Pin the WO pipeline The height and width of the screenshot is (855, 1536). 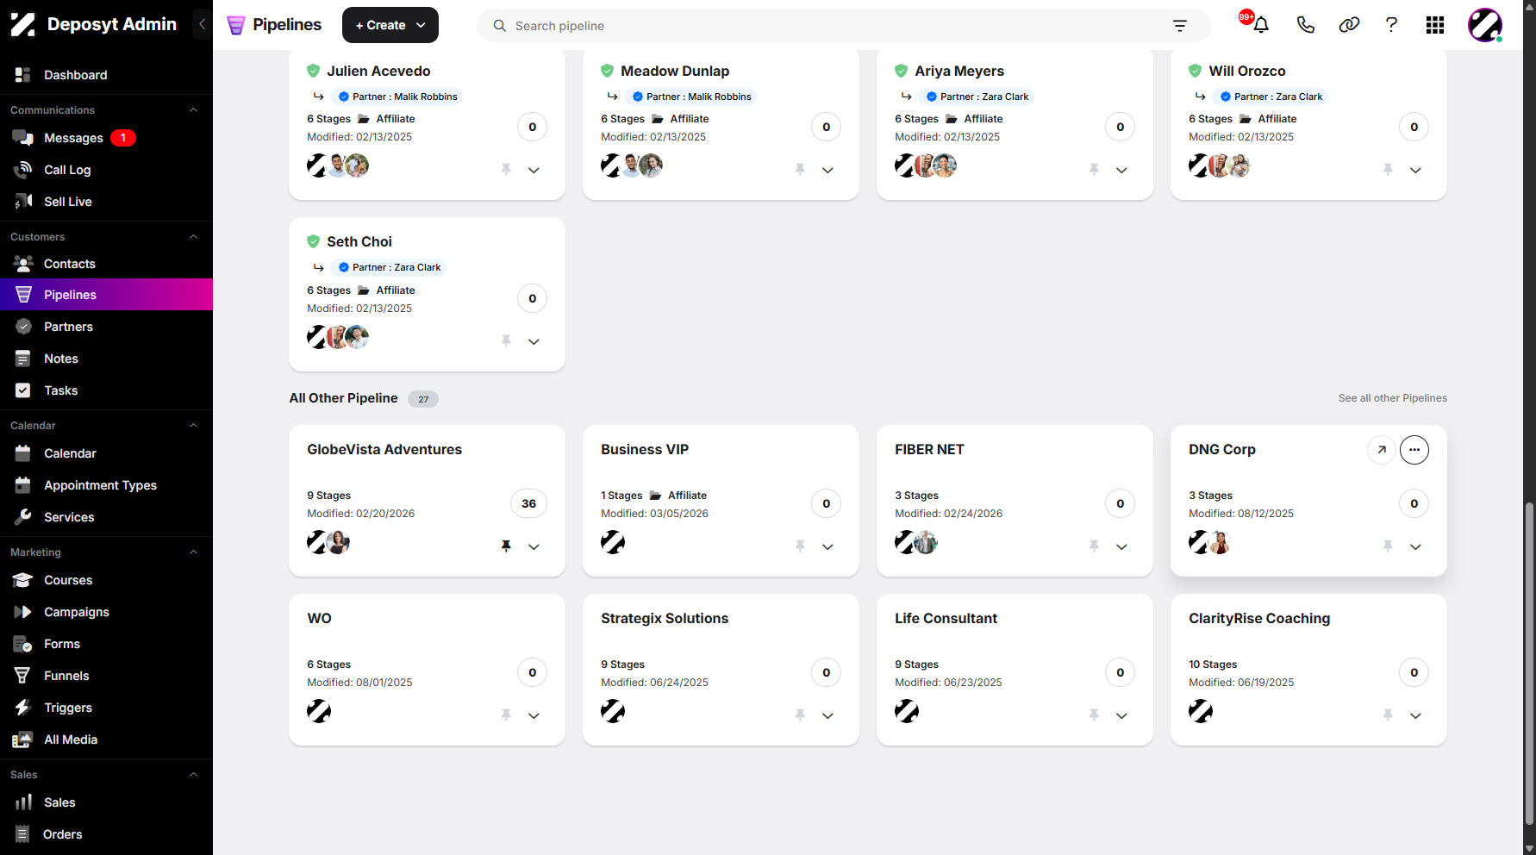click(506, 715)
